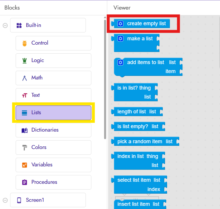The width and height of the screenshot is (220, 209).
Task: Click the Math compass icon
Action: click(25, 78)
